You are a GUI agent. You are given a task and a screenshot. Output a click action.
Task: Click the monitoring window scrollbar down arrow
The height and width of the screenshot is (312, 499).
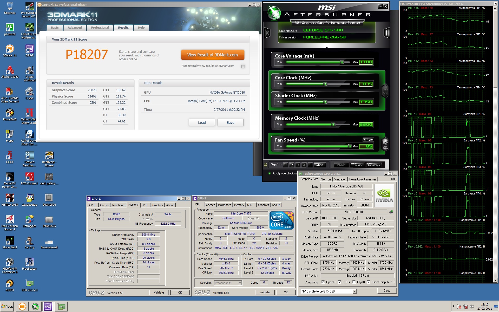click(x=495, y=280)
